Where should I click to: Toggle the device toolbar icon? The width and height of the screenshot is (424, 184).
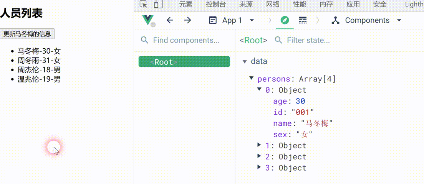158,4
